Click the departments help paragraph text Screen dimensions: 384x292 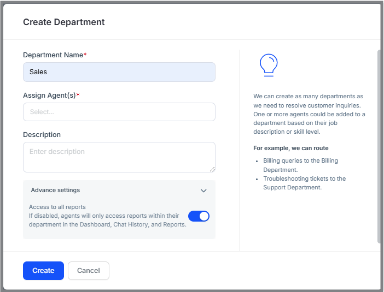pyautogui.click(x=309, y=114)
